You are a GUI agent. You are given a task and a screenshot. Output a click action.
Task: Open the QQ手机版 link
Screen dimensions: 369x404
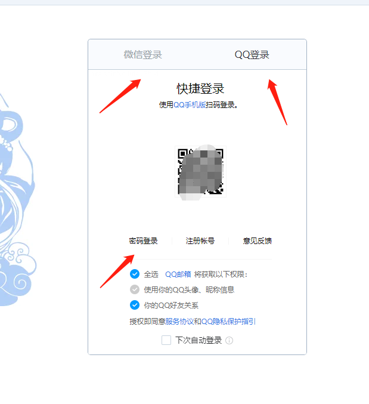[x=190, y=105]
